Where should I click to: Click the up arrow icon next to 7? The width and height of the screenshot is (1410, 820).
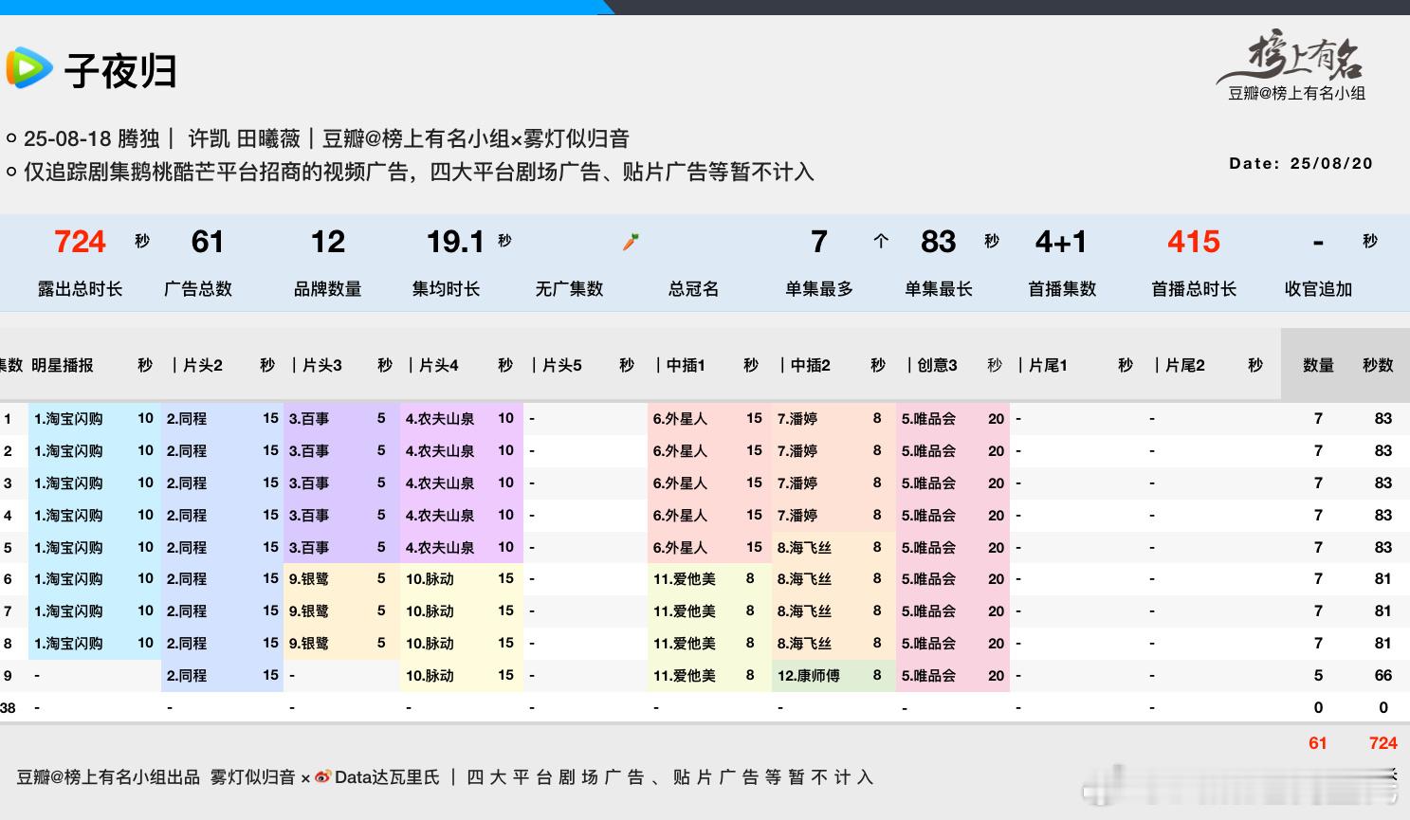point(881,241)
